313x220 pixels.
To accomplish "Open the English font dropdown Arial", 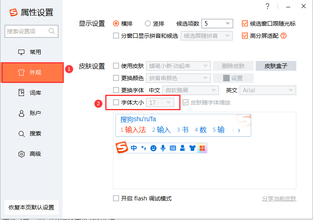I will click(268, 90).
